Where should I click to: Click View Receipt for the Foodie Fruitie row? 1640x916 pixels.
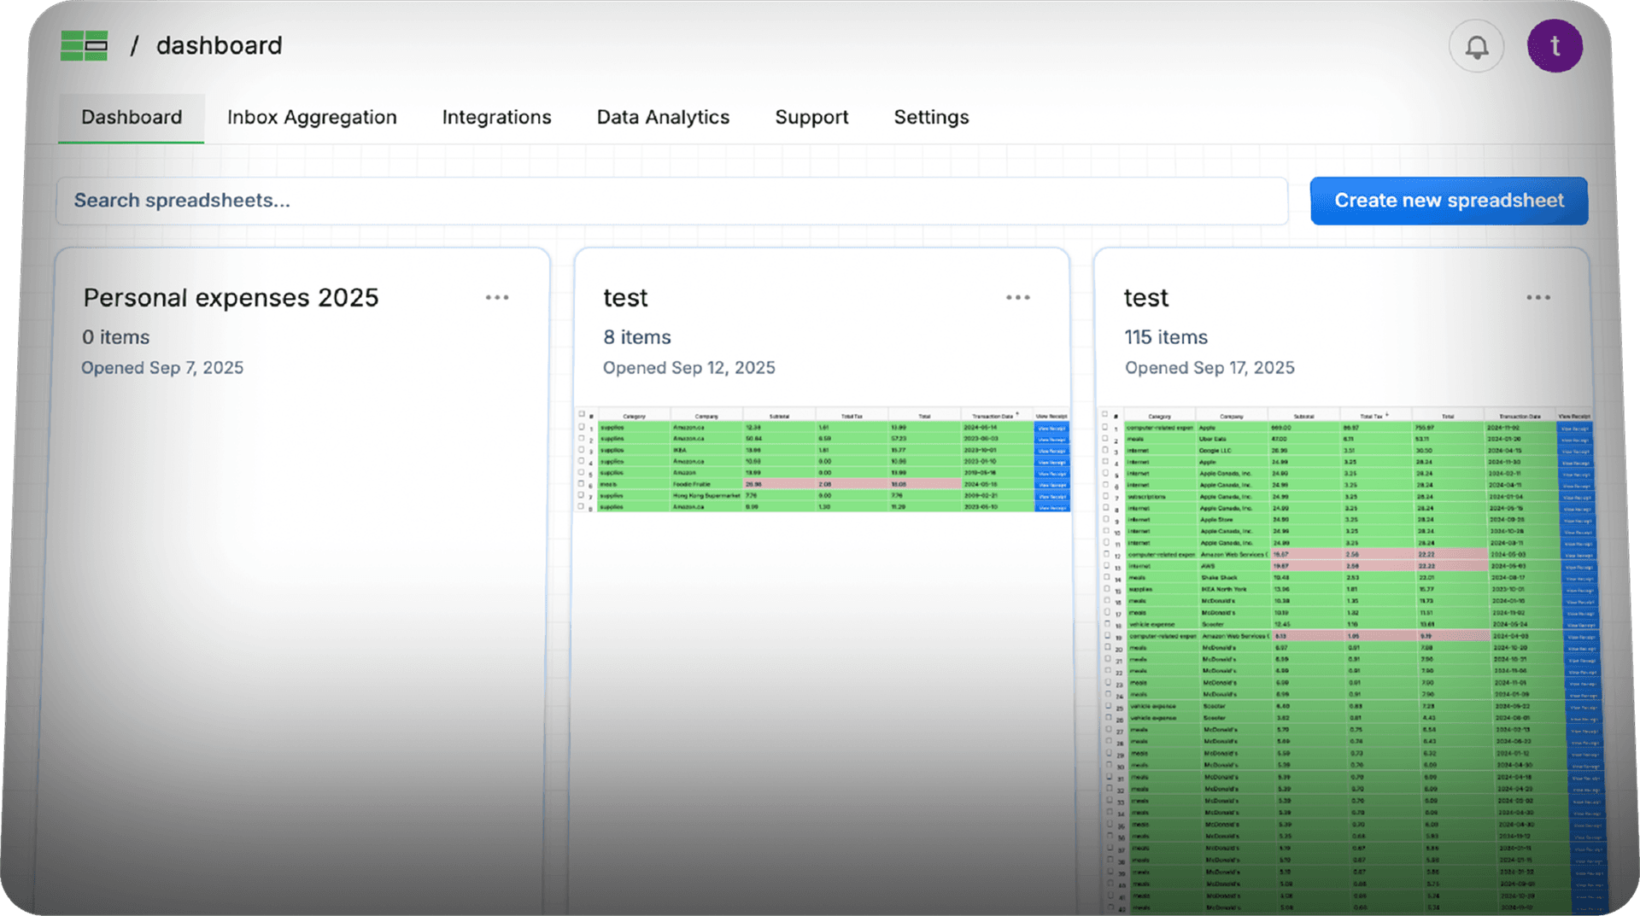pyautogui.click(x=1052, y=484)
